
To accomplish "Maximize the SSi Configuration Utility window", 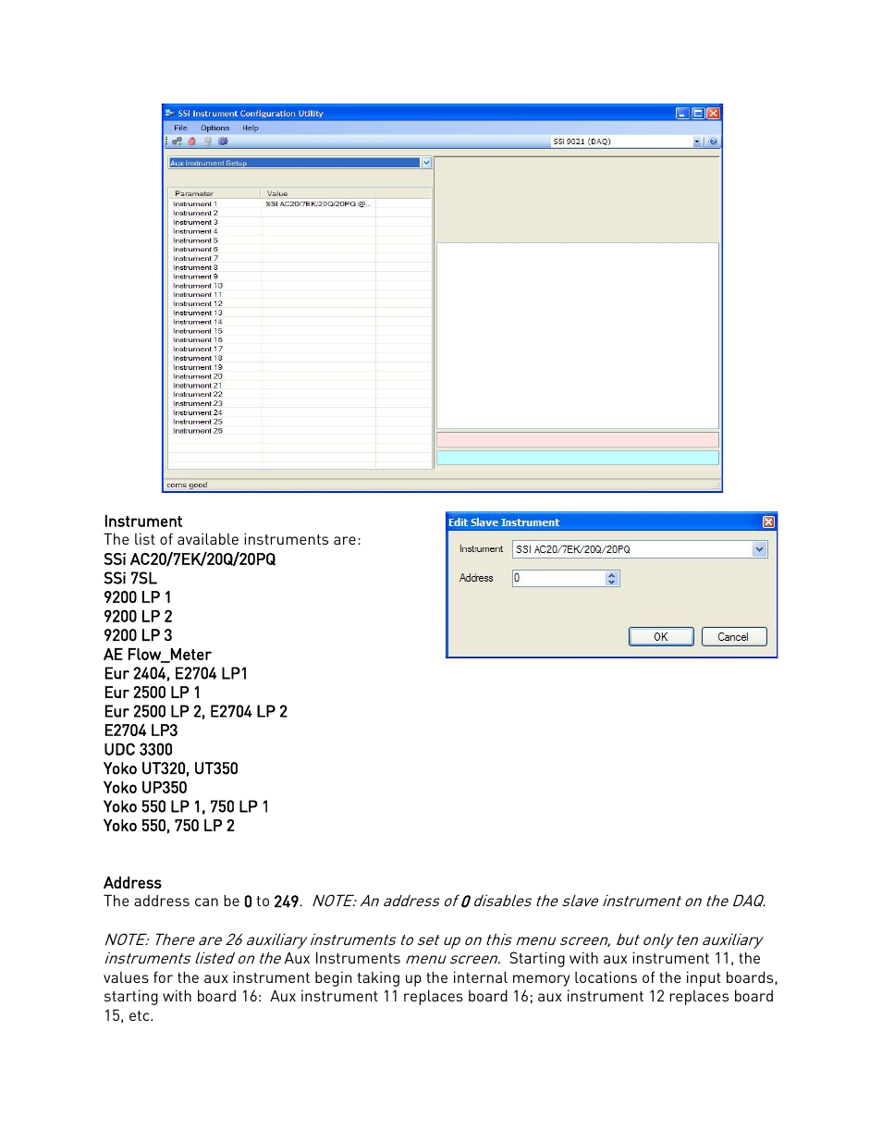I will coord(698,113).
